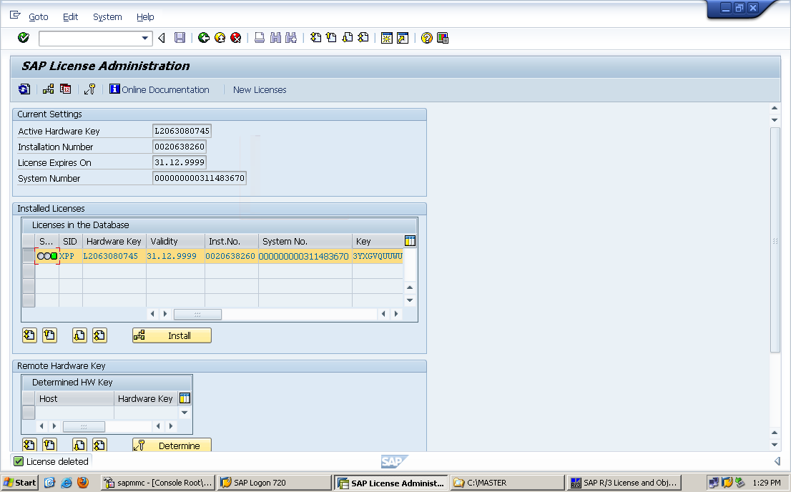Screen dimensions: 791x492
Task: Click the yellow Help question mark icon
Action: (427, 38)
